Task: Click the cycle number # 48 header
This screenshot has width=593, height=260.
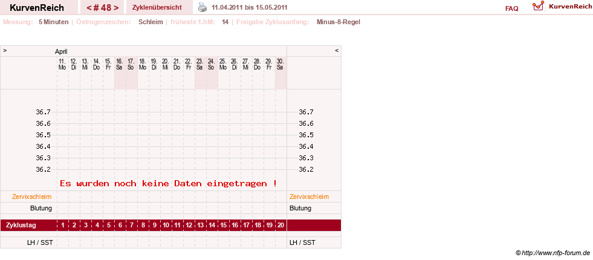Action: click(x=103, y=8)
